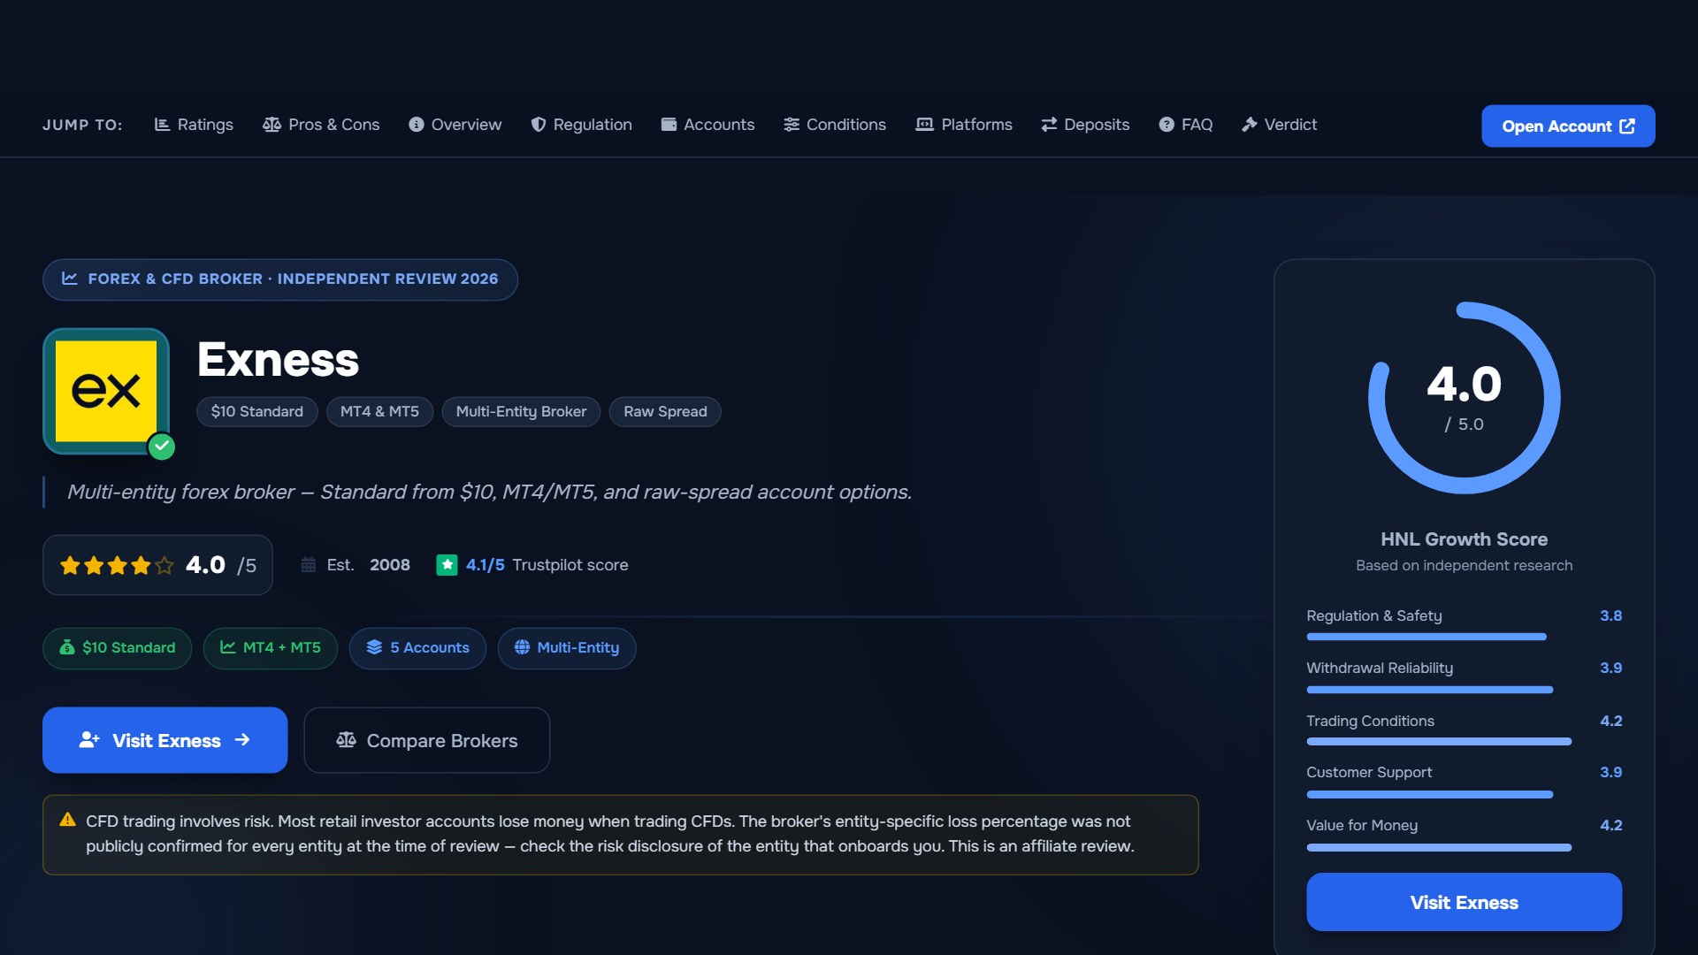Click the Value for Money 4.2 value
The width and height of the screenshot is (1698, 955).
coord(1610,826)
